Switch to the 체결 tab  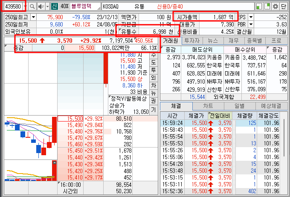[x=176, y=106]
